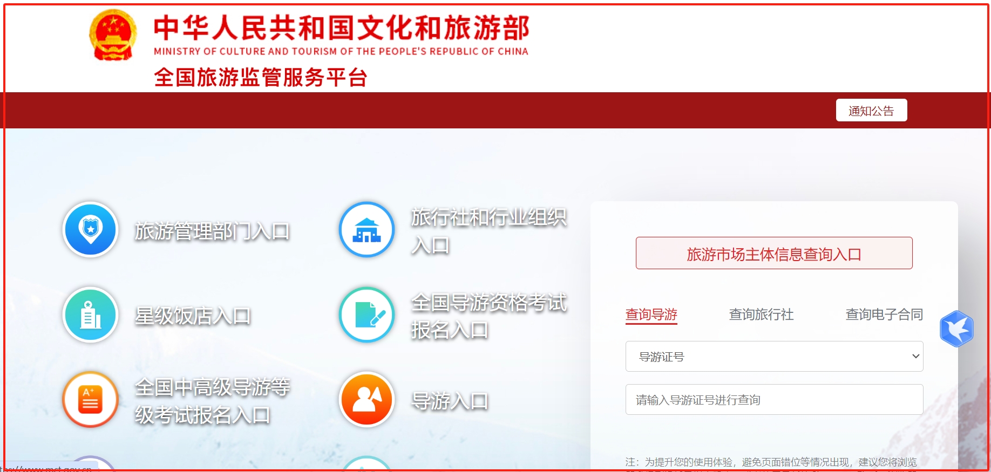Image resolution: width=991 pixels, height=472 pixels.
Task: Open the 导游入口 text link
Action: 450,401
